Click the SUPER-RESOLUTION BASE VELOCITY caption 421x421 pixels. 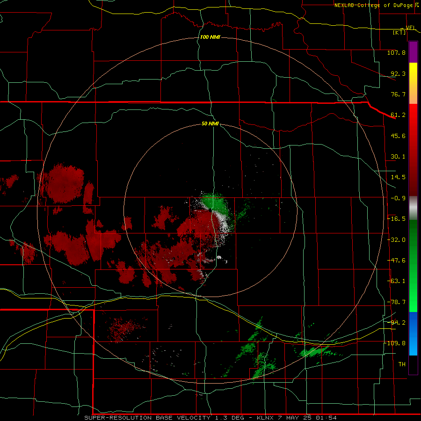(x=147, y=418)
